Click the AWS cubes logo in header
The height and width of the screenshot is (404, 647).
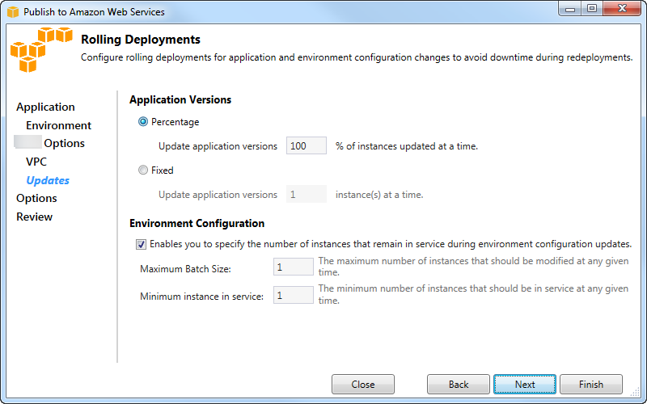41,53
